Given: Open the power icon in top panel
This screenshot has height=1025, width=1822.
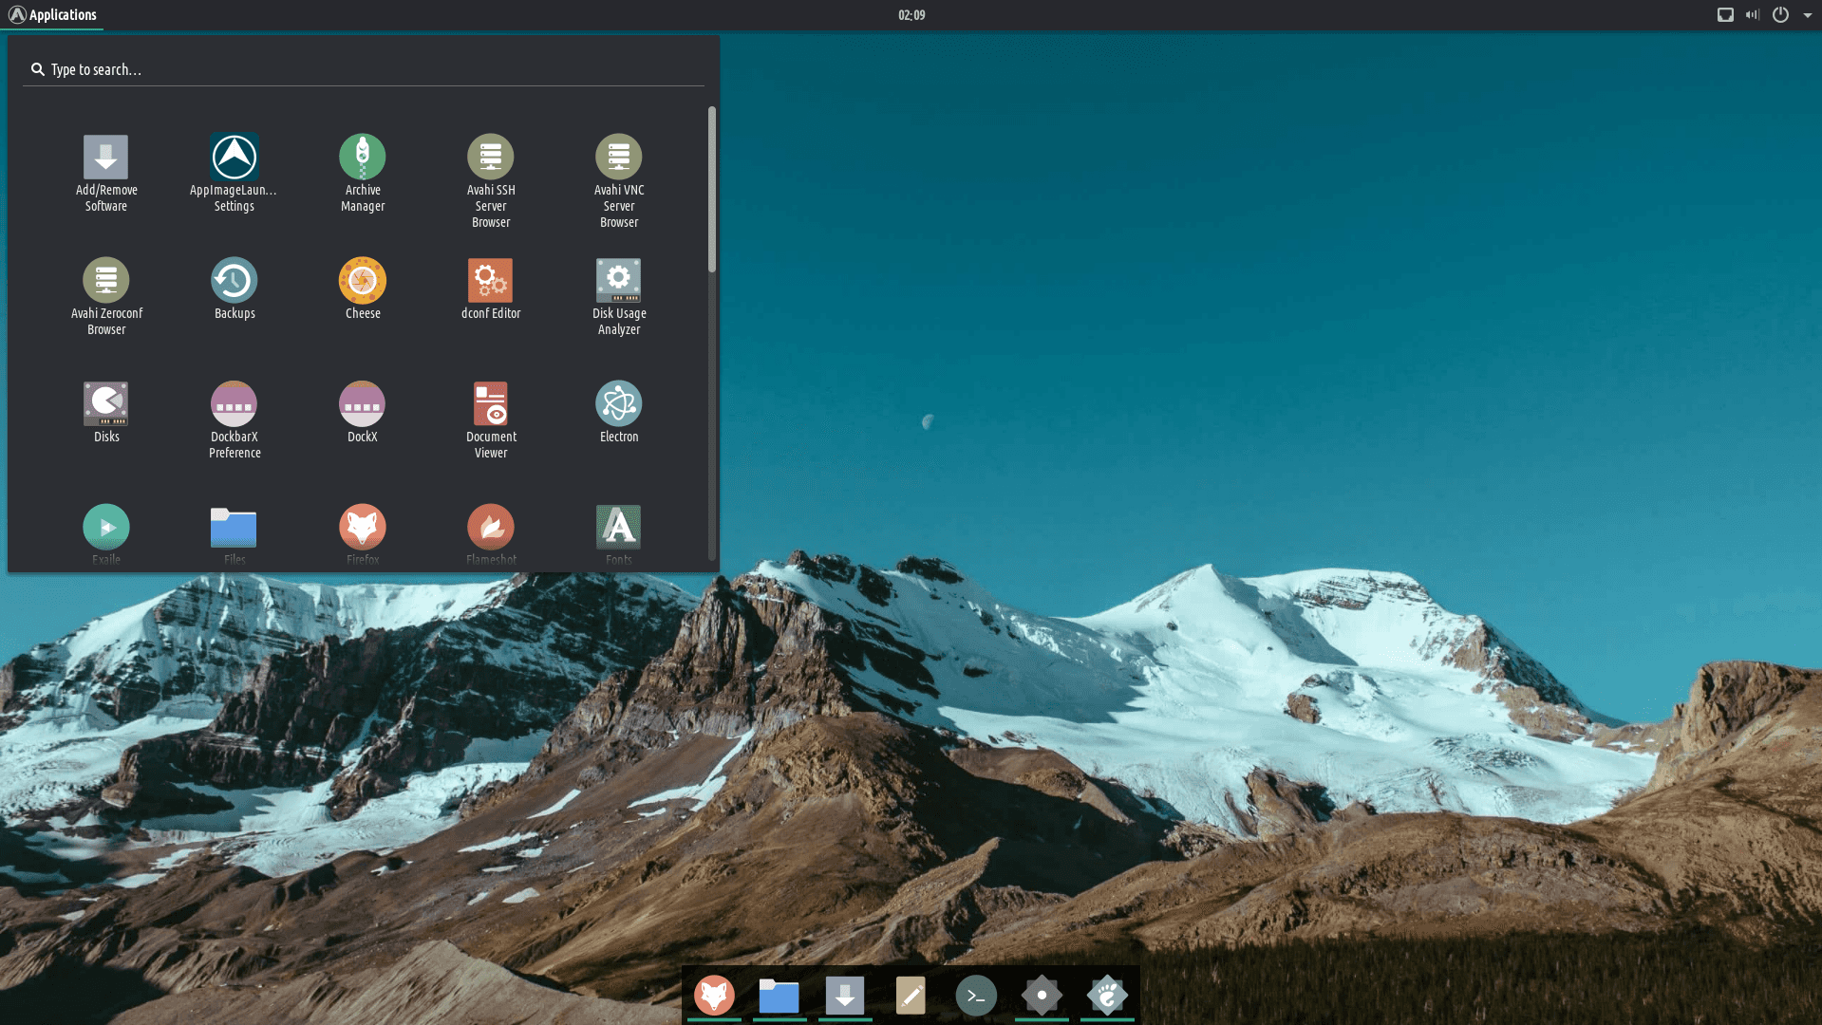Looking at the screenshot, I should coord(1780,14).
